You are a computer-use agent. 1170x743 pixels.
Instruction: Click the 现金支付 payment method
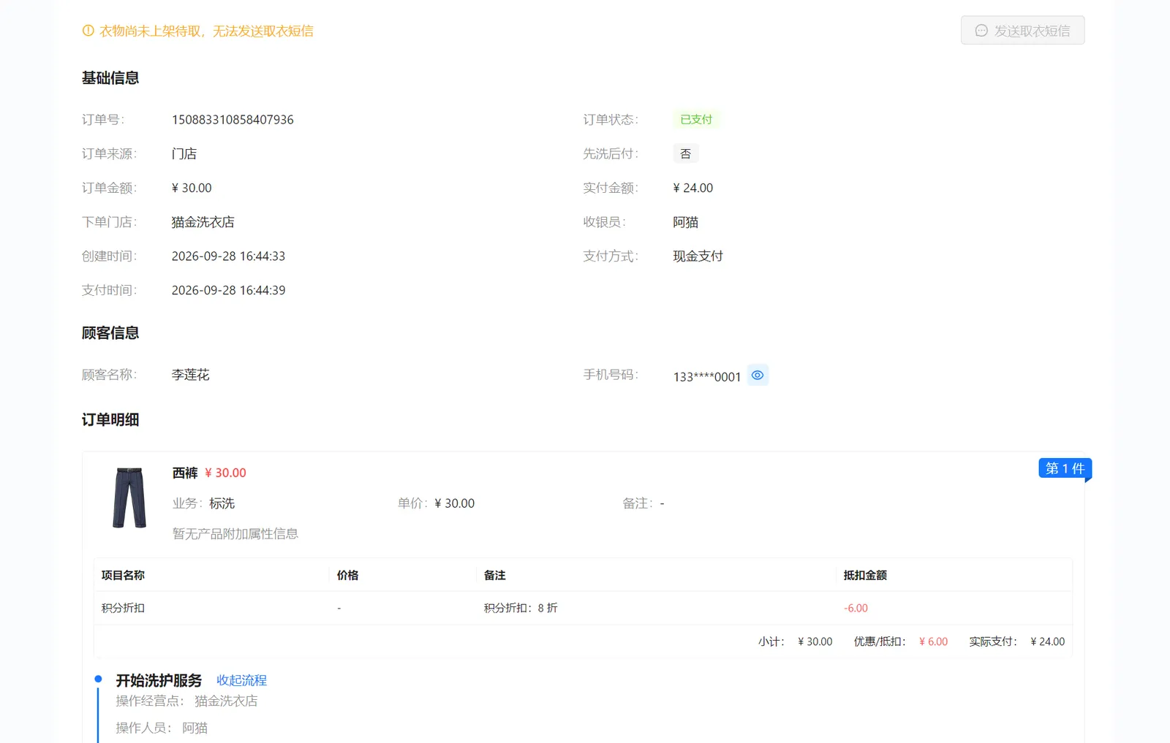698,256
